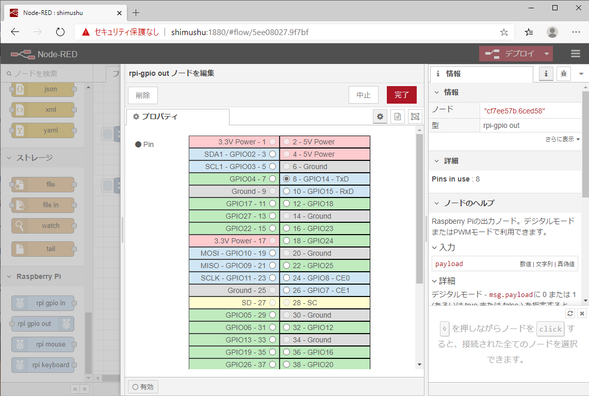Image resolution: width=589 pixels, height=396 pixels.
Task: Refresh the tips box
Action: point(570,313)
